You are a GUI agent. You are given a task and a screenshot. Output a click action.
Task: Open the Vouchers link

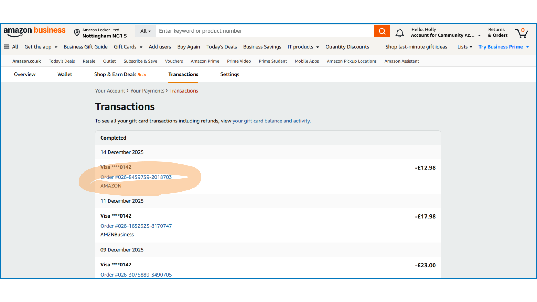point(174,61)
